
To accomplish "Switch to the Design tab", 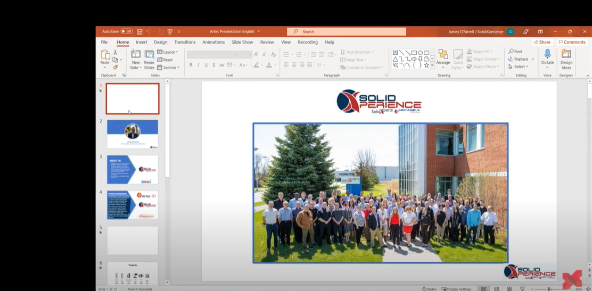I will click(x=160, y=42).
